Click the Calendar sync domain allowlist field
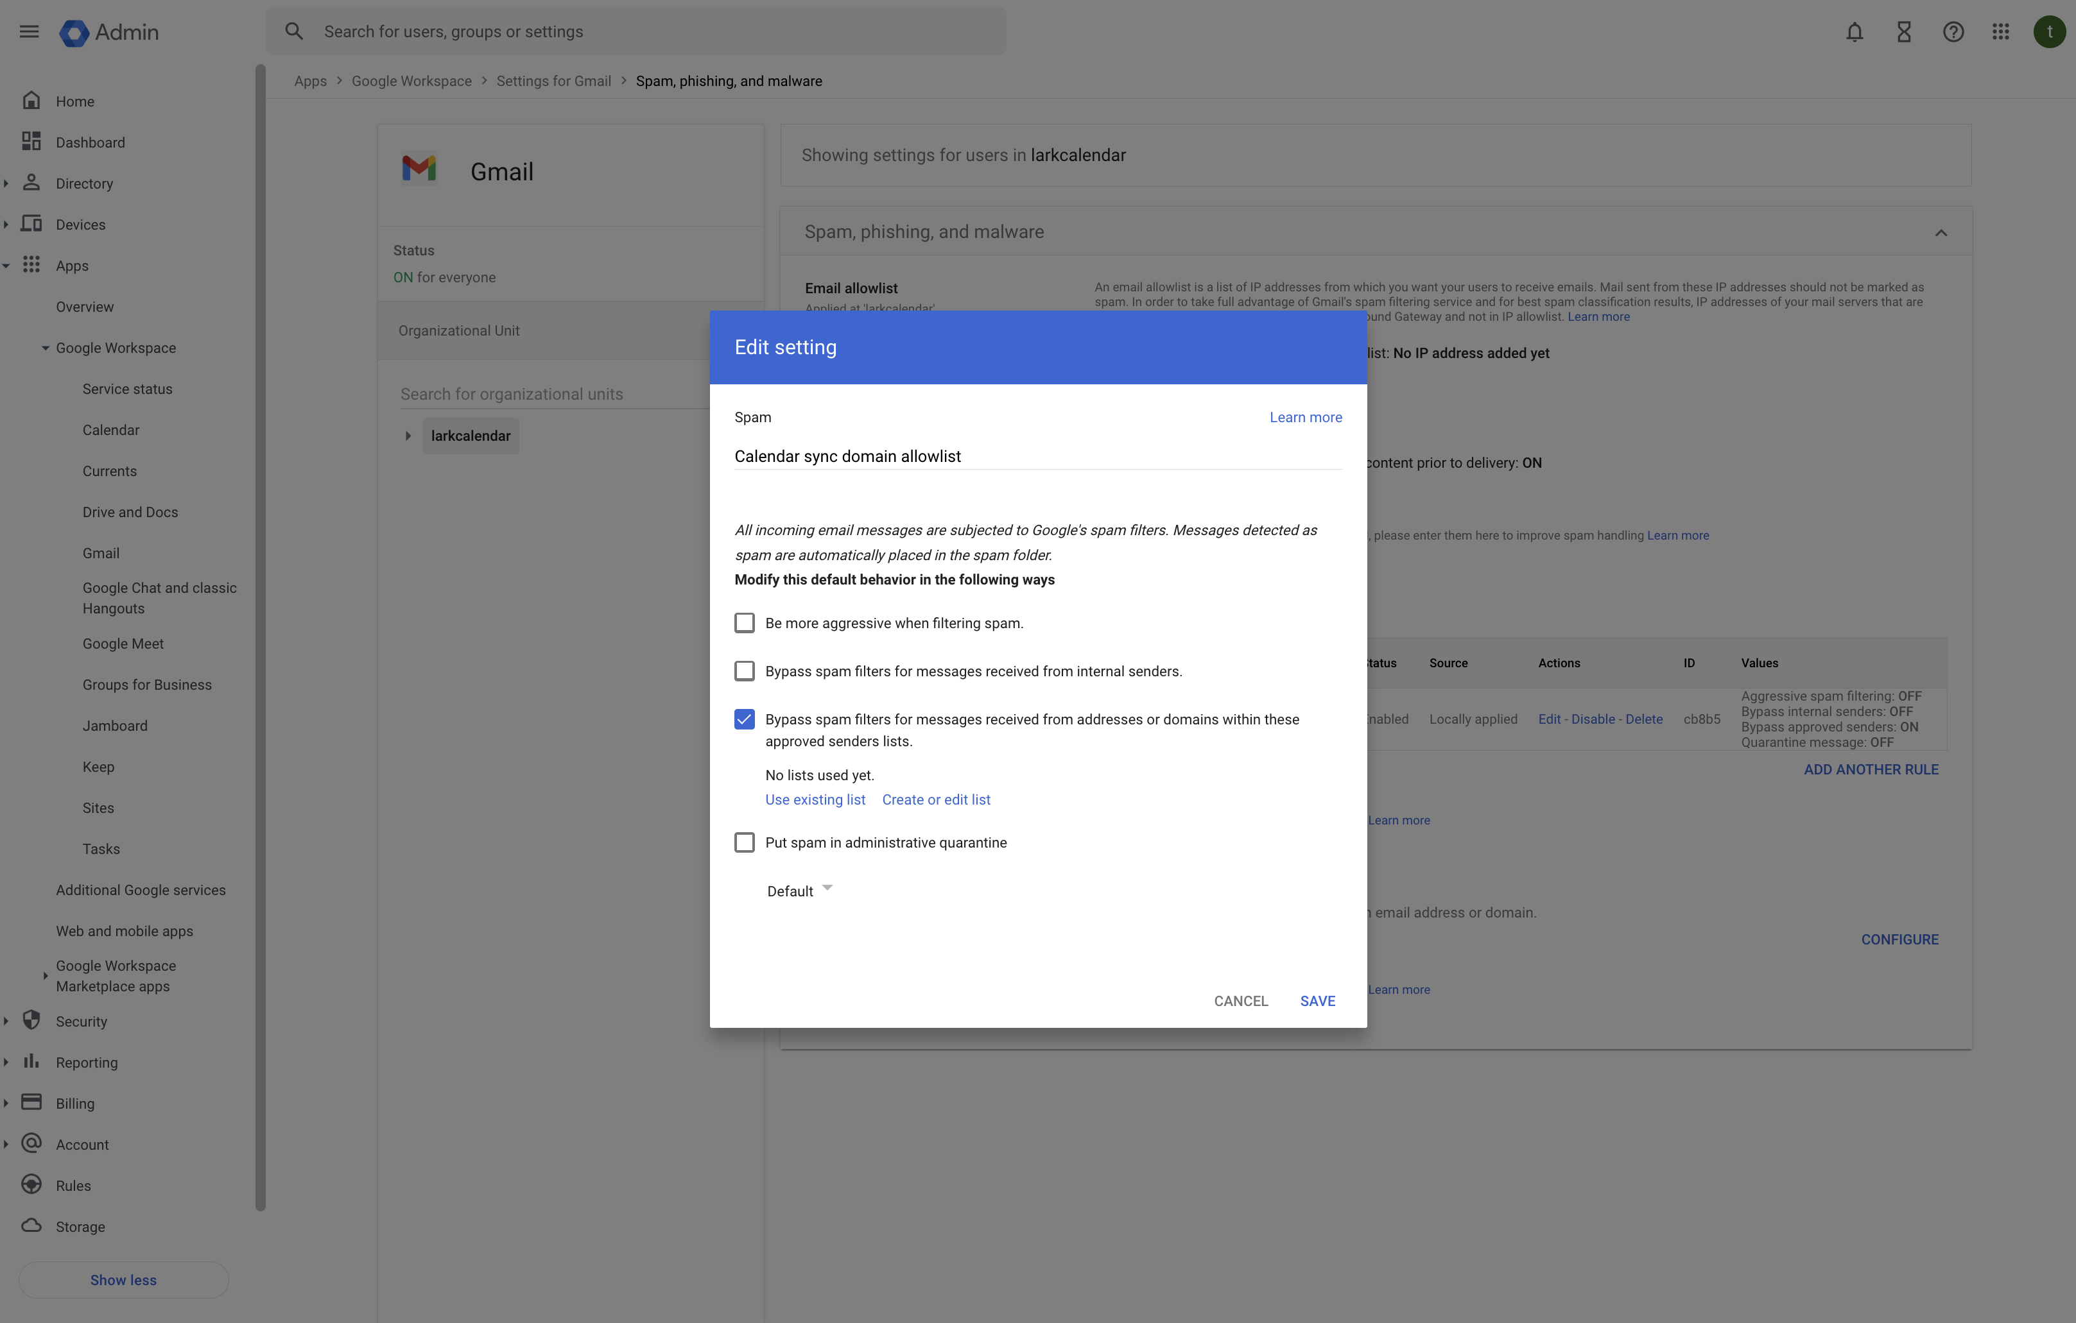The height and width of the screenshot is (1323, 2076). click(x=1037, y=456)
